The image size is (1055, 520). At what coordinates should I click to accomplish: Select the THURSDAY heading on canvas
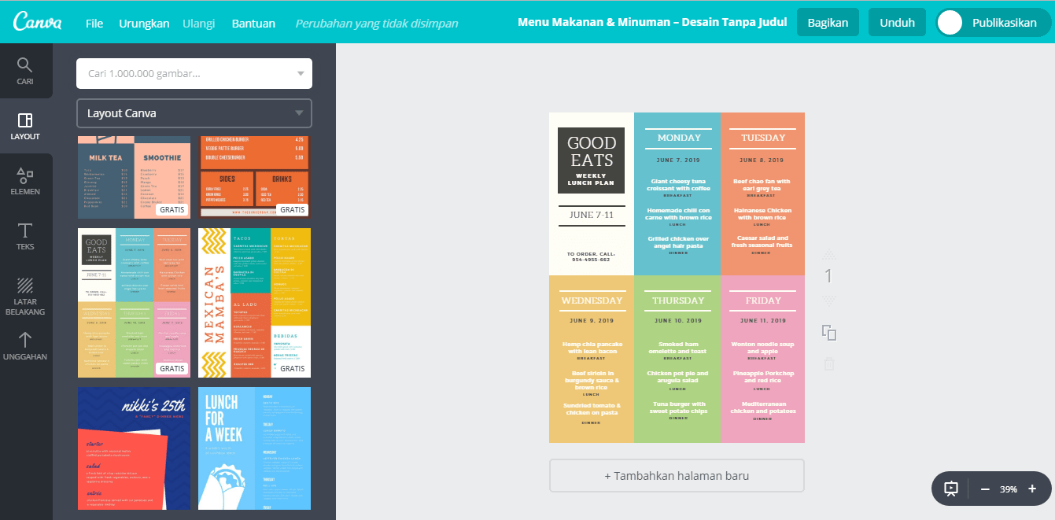pos(678,301)
